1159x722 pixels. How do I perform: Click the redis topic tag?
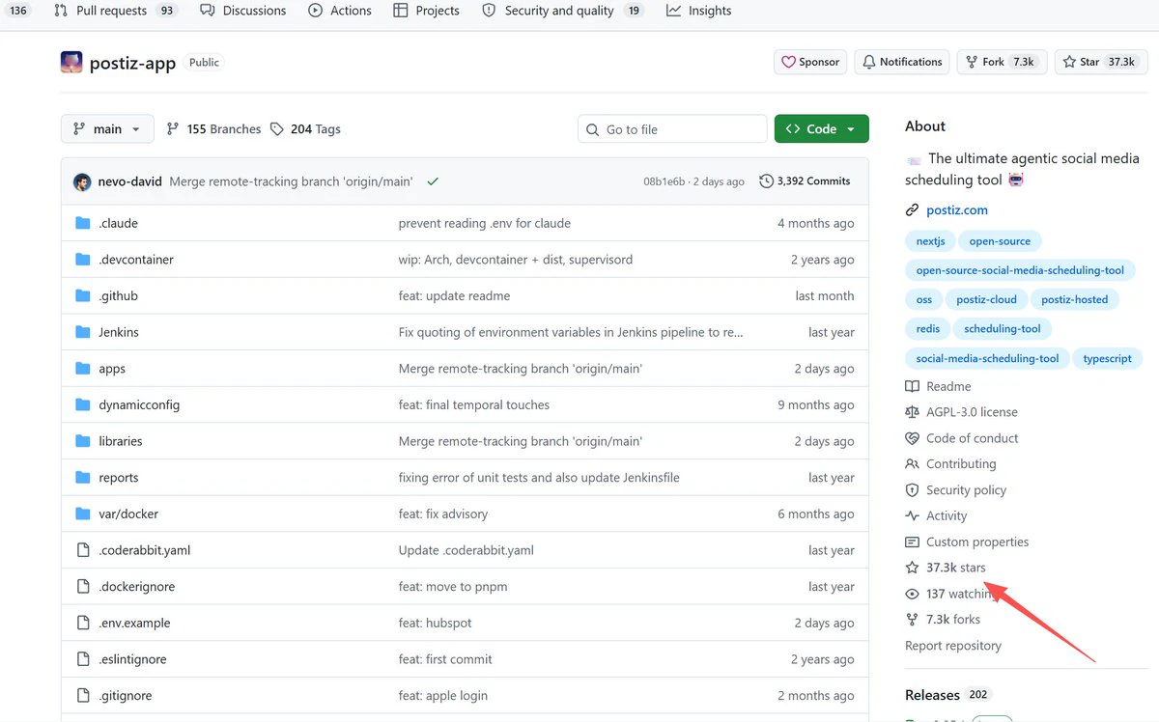coord(928,329)
